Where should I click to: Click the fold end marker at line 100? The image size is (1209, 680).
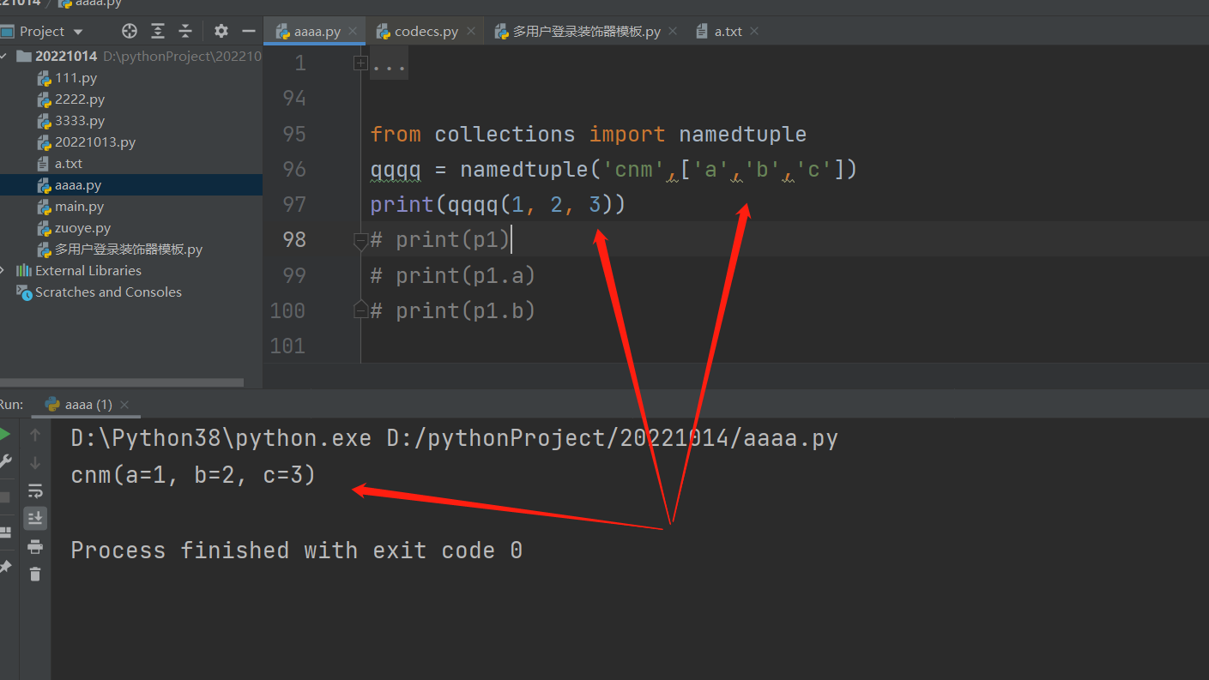[360, 310]
